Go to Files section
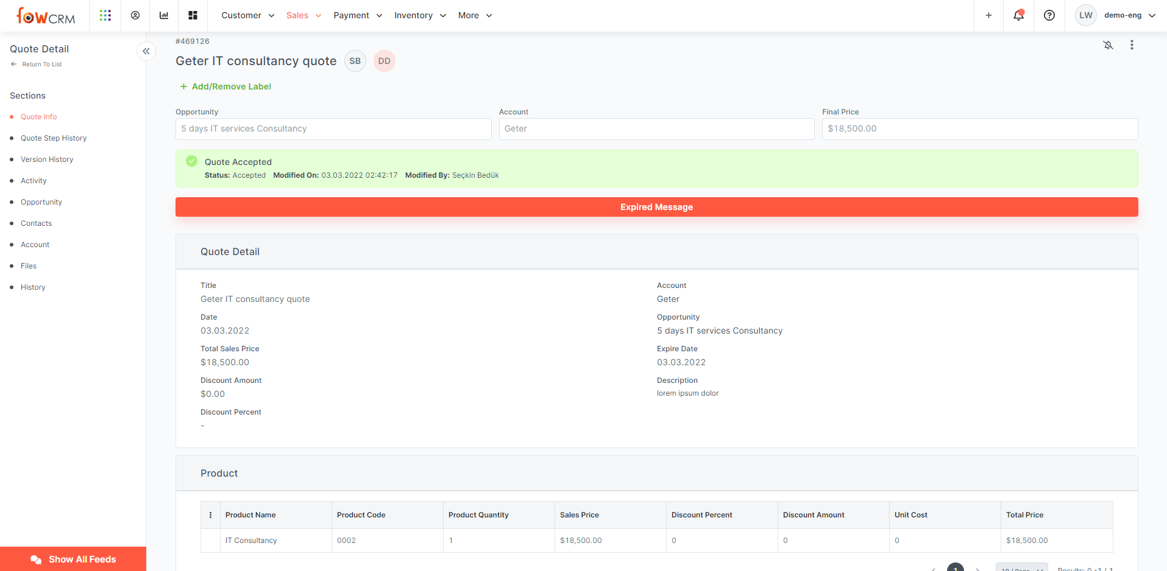 29,266
